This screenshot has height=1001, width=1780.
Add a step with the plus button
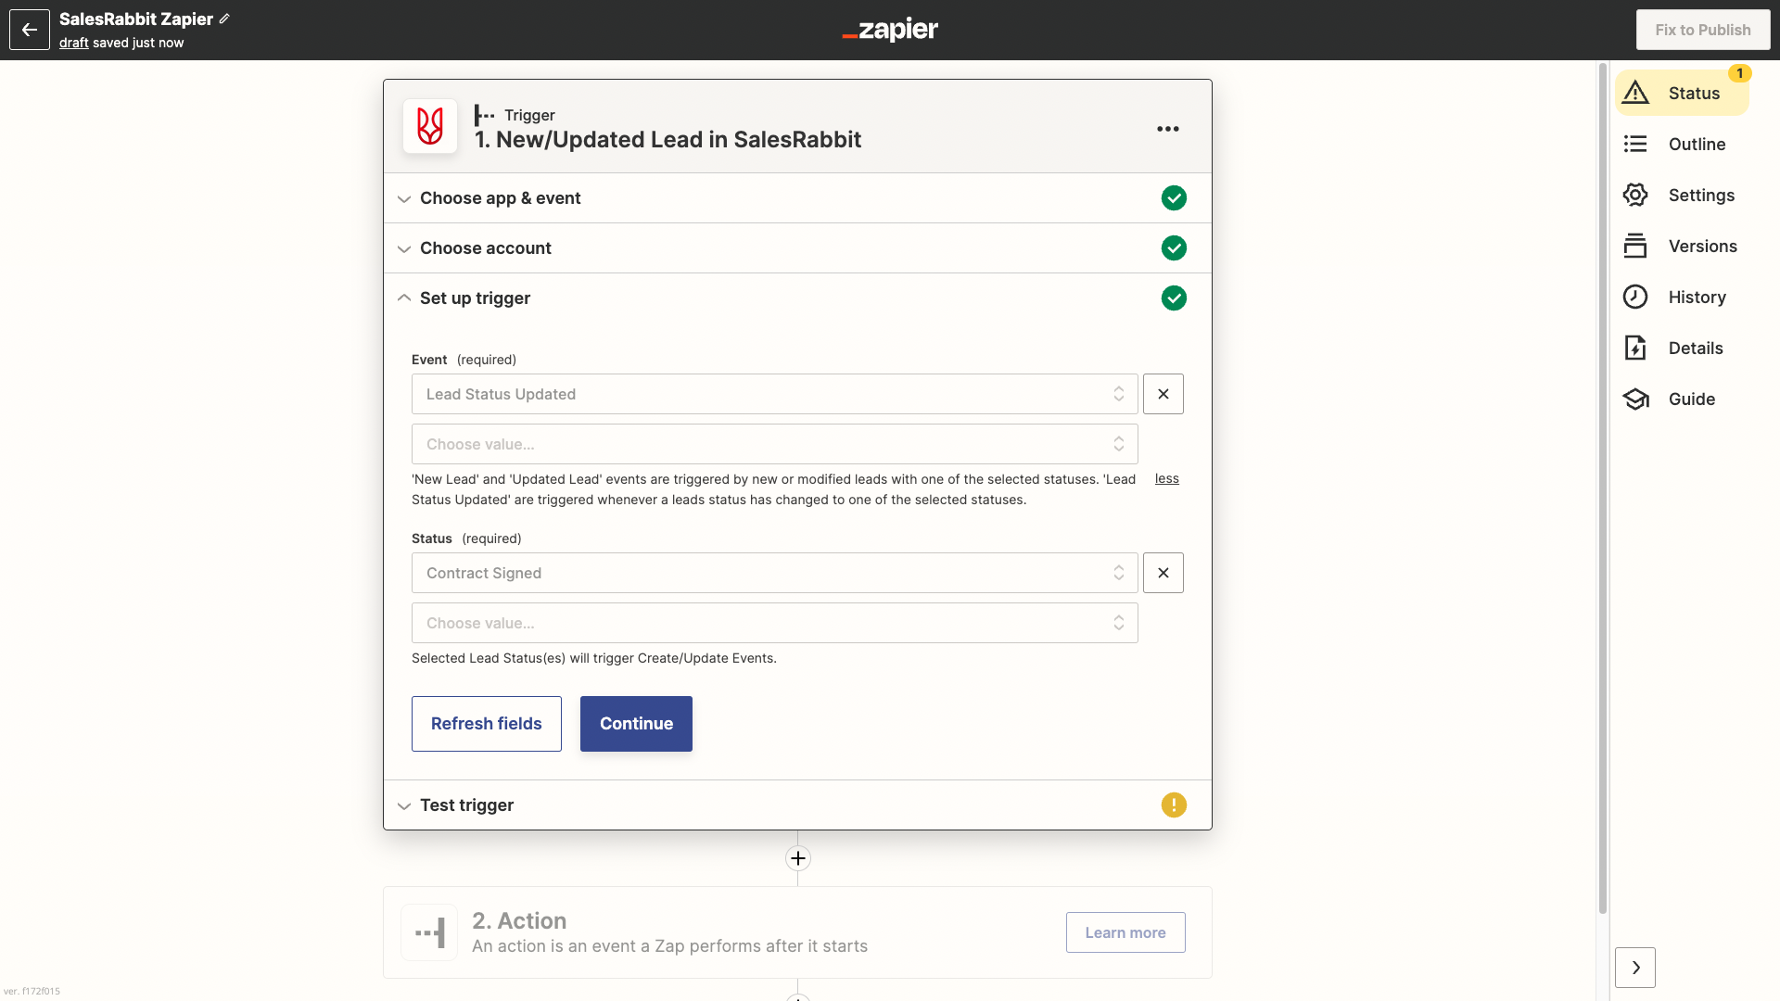[x=798, y=858]
